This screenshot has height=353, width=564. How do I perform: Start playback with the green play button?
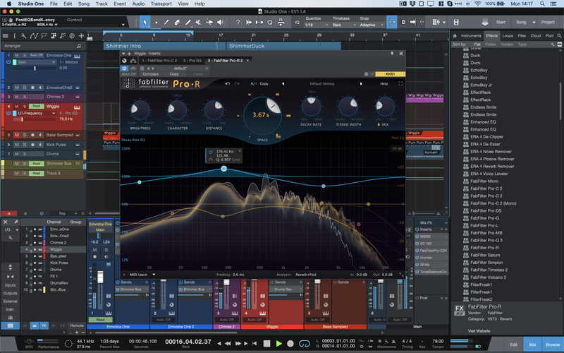(x=278, y=343)
